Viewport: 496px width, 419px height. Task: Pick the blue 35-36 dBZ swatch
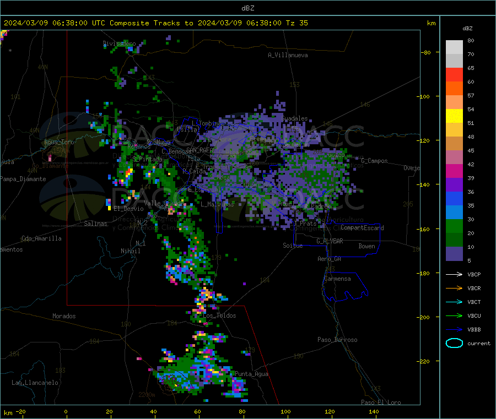(x=454, y=198)
